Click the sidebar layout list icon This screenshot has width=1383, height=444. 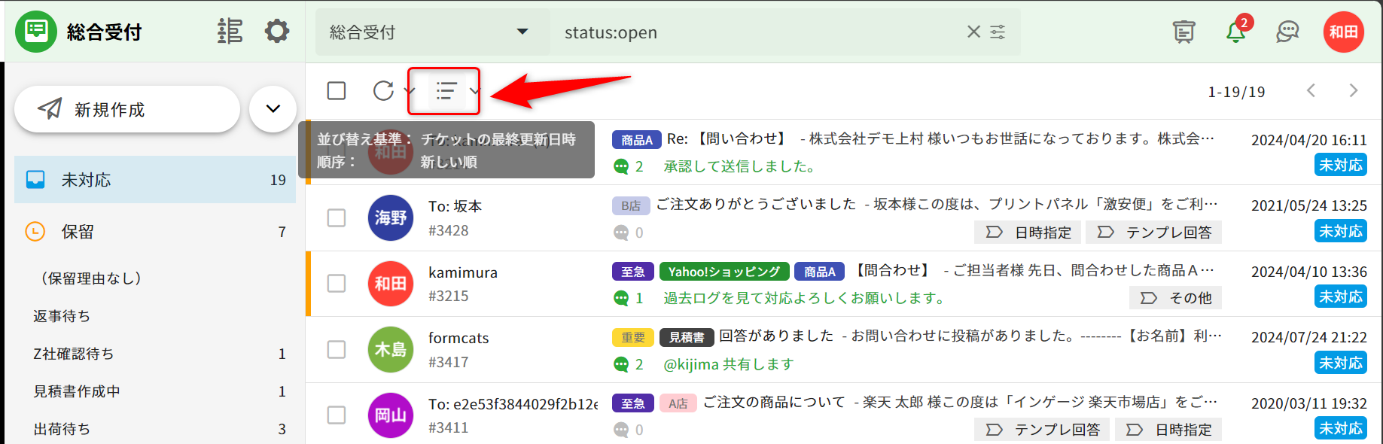coord(230,32)
